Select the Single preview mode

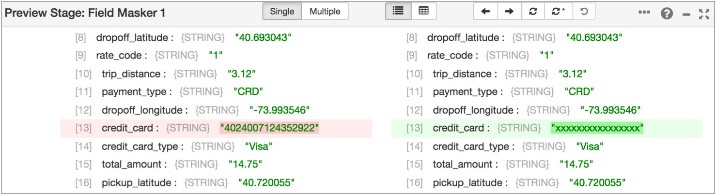(x=282, y=12)
